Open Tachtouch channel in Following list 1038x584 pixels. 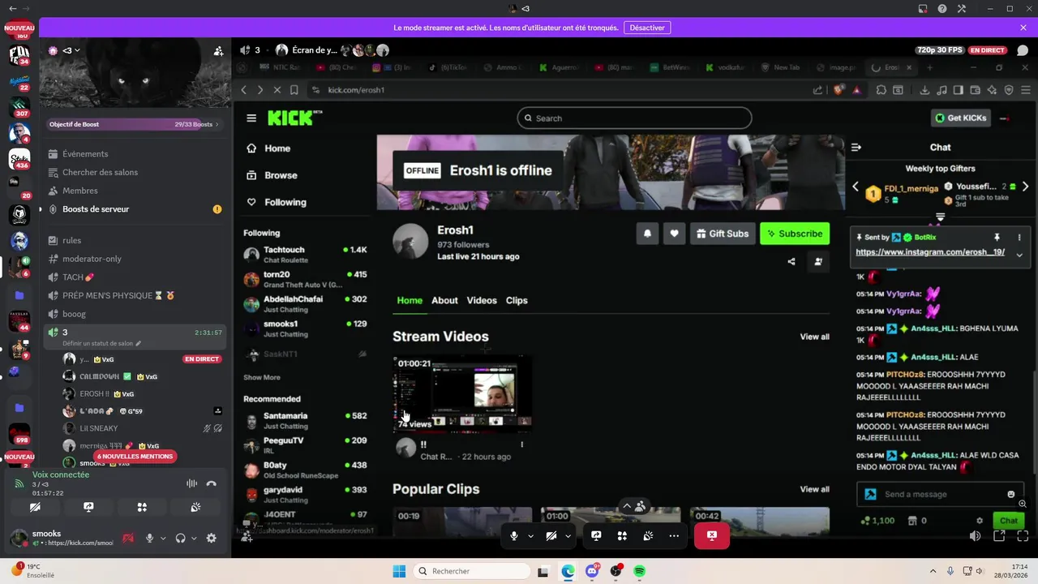coord(305,254)
